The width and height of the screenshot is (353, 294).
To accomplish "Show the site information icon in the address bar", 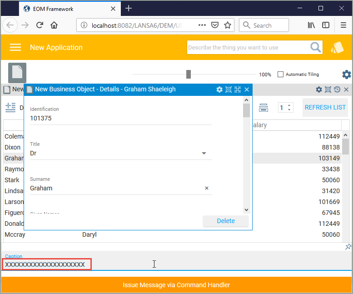I will (x=84, y=25).
